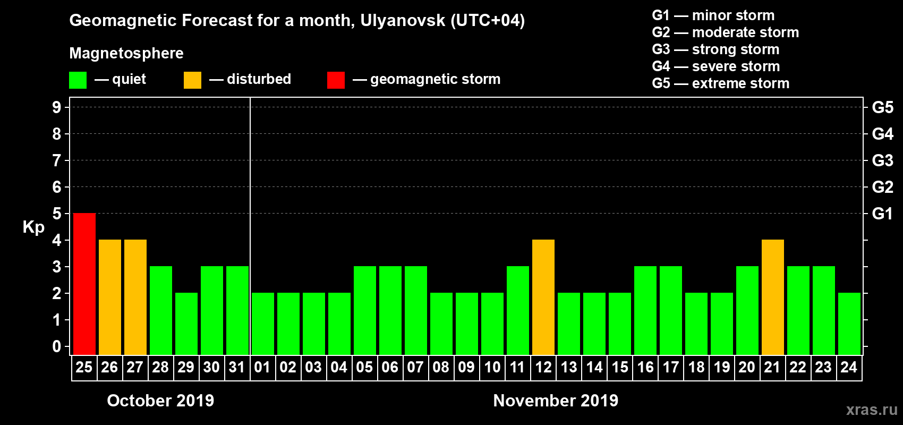This screenshot has height=425, width=903.
Task: Click the date cell '12'
Action: (543, 368)
